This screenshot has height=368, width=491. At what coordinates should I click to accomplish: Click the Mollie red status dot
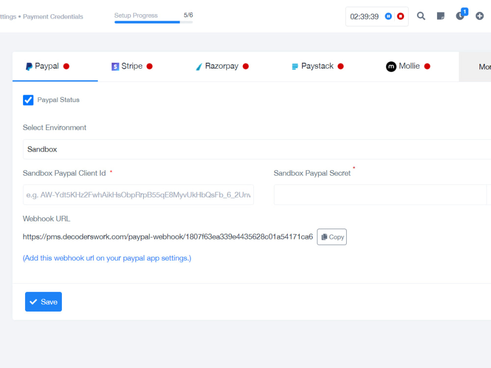427,66
